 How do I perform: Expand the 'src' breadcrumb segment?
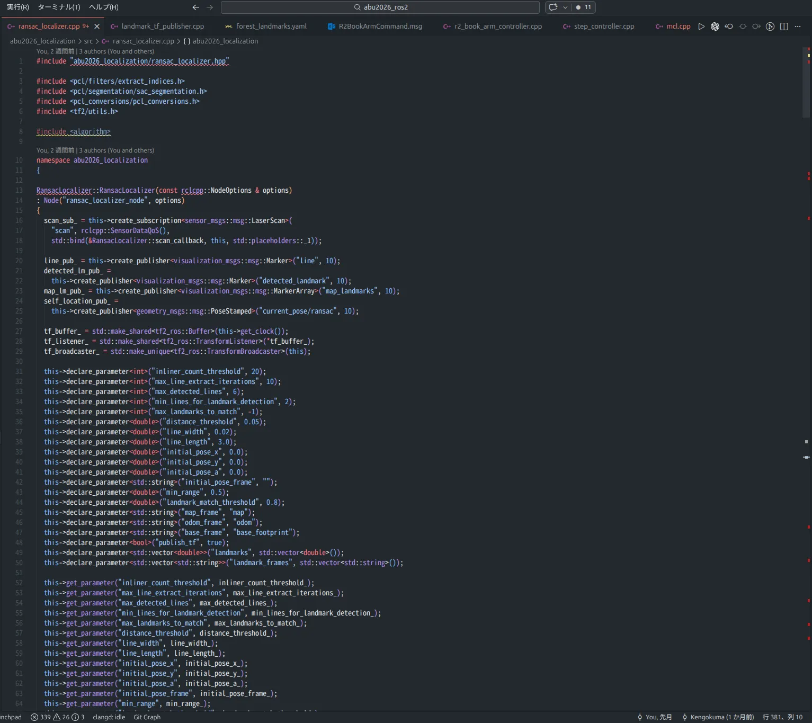[x=88, y=41]
